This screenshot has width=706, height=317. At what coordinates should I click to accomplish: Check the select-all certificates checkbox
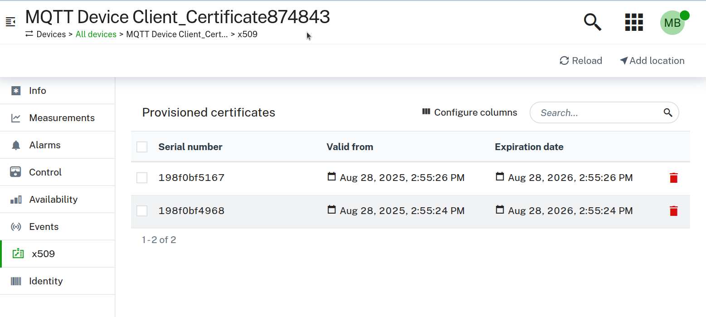142,146
